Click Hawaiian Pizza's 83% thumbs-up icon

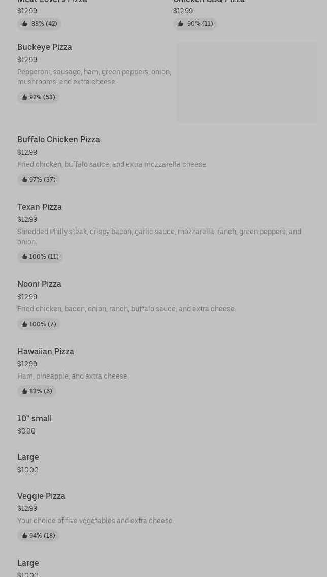click(x=24, y=391)
